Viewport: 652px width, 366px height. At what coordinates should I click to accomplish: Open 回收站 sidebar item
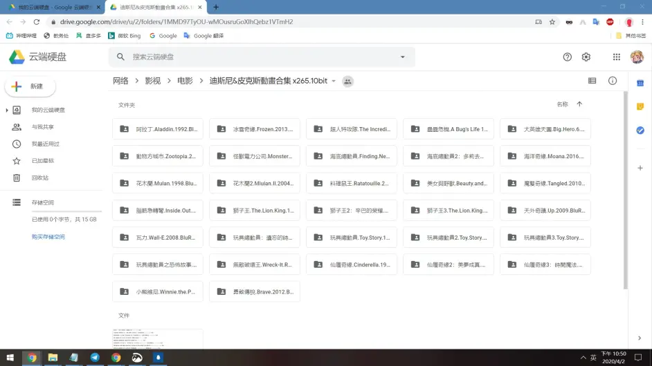pos(40,177)
